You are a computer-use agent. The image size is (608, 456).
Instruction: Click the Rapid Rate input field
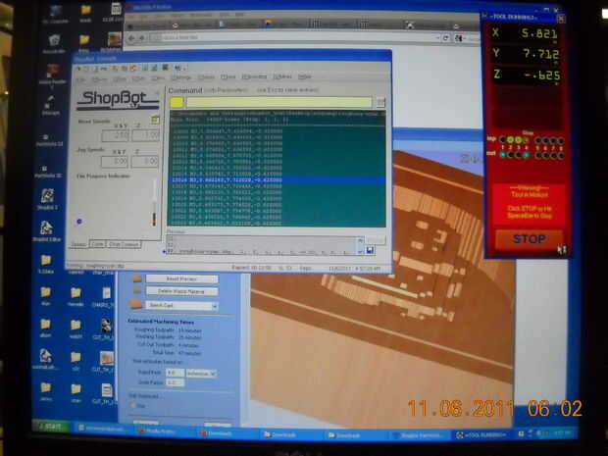tap(175, 373)
